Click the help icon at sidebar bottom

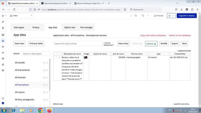click(3, 98)
